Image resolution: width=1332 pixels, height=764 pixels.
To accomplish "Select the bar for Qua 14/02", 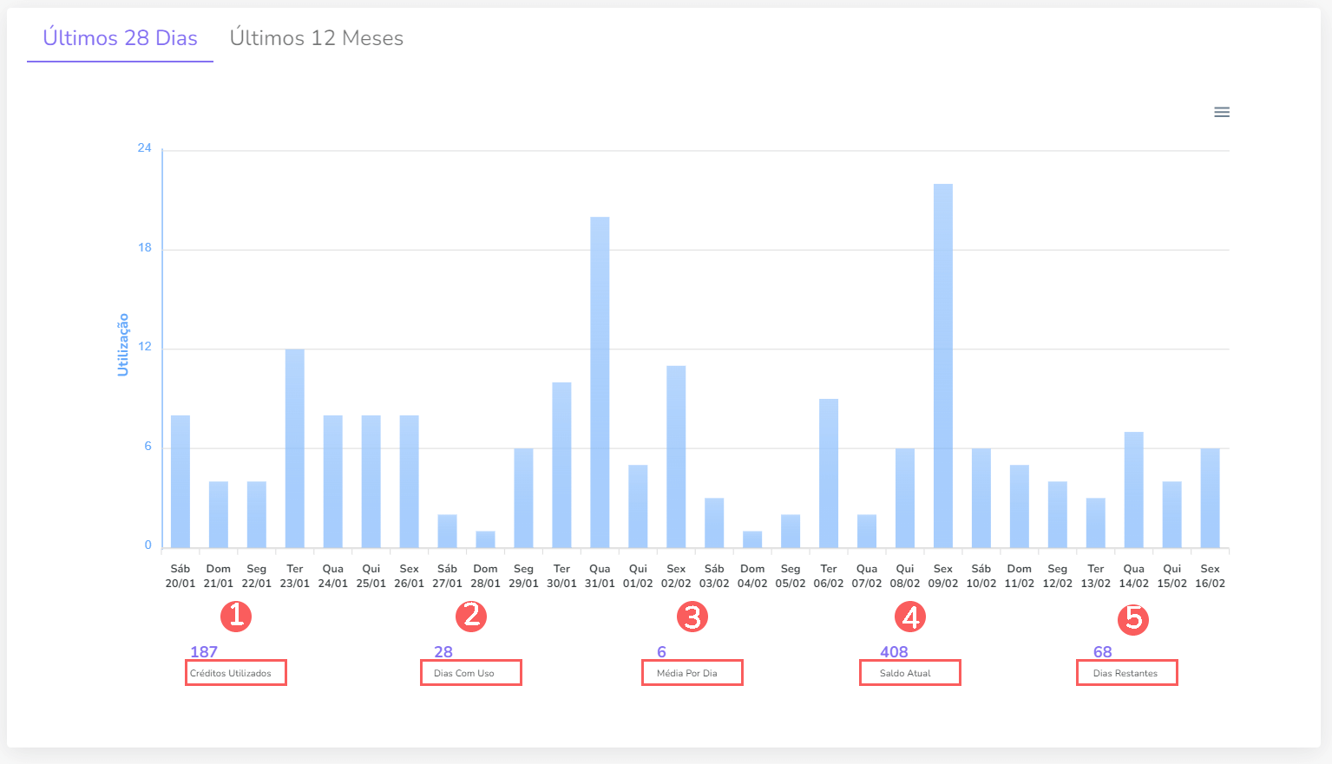I will pyautogui.click(x=1134, y=490).
